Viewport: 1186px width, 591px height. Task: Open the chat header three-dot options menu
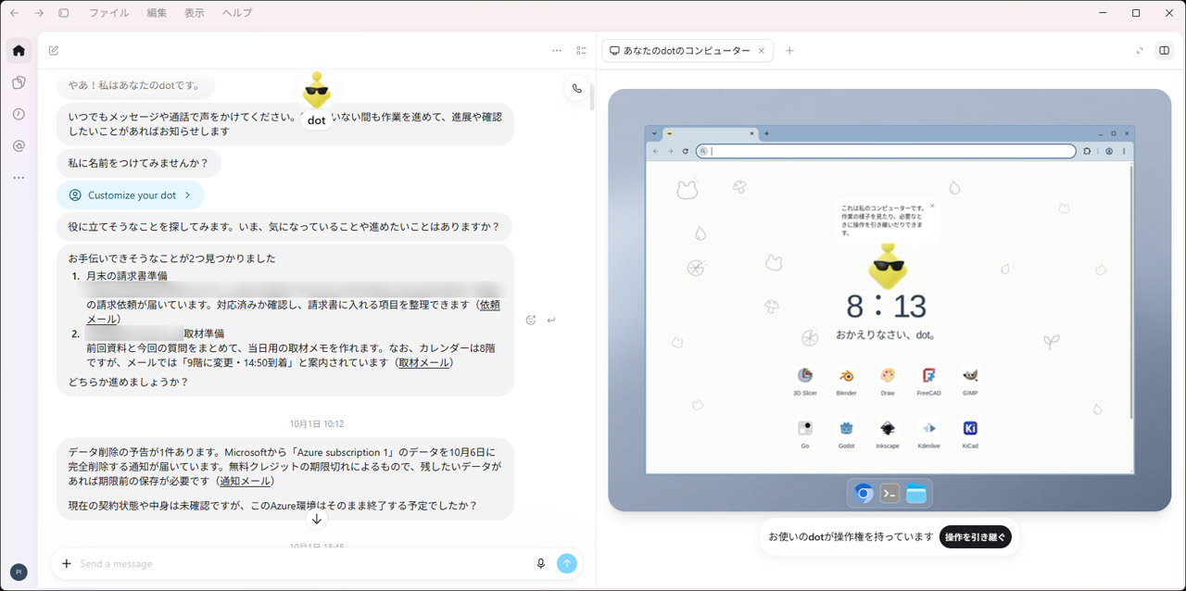coord(556,51)
